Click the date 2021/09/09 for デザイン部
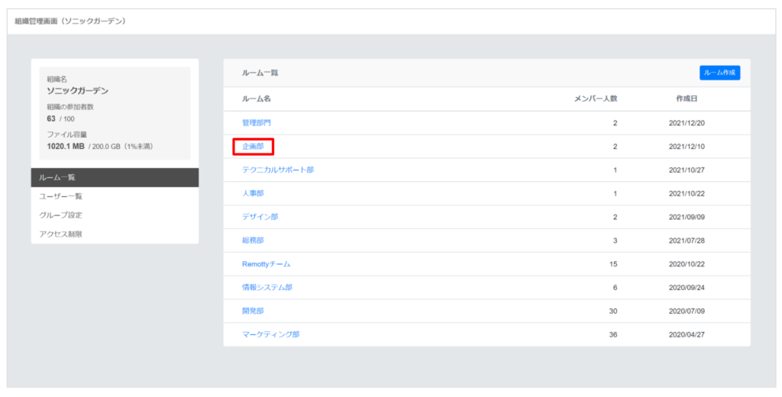The height and width of the screenshot is (397, 782). tap(687, 217)
